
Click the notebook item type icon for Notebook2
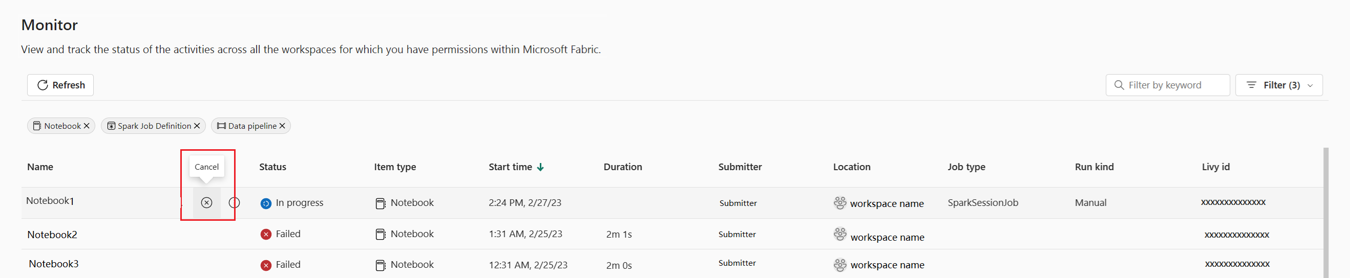(381, 234)
